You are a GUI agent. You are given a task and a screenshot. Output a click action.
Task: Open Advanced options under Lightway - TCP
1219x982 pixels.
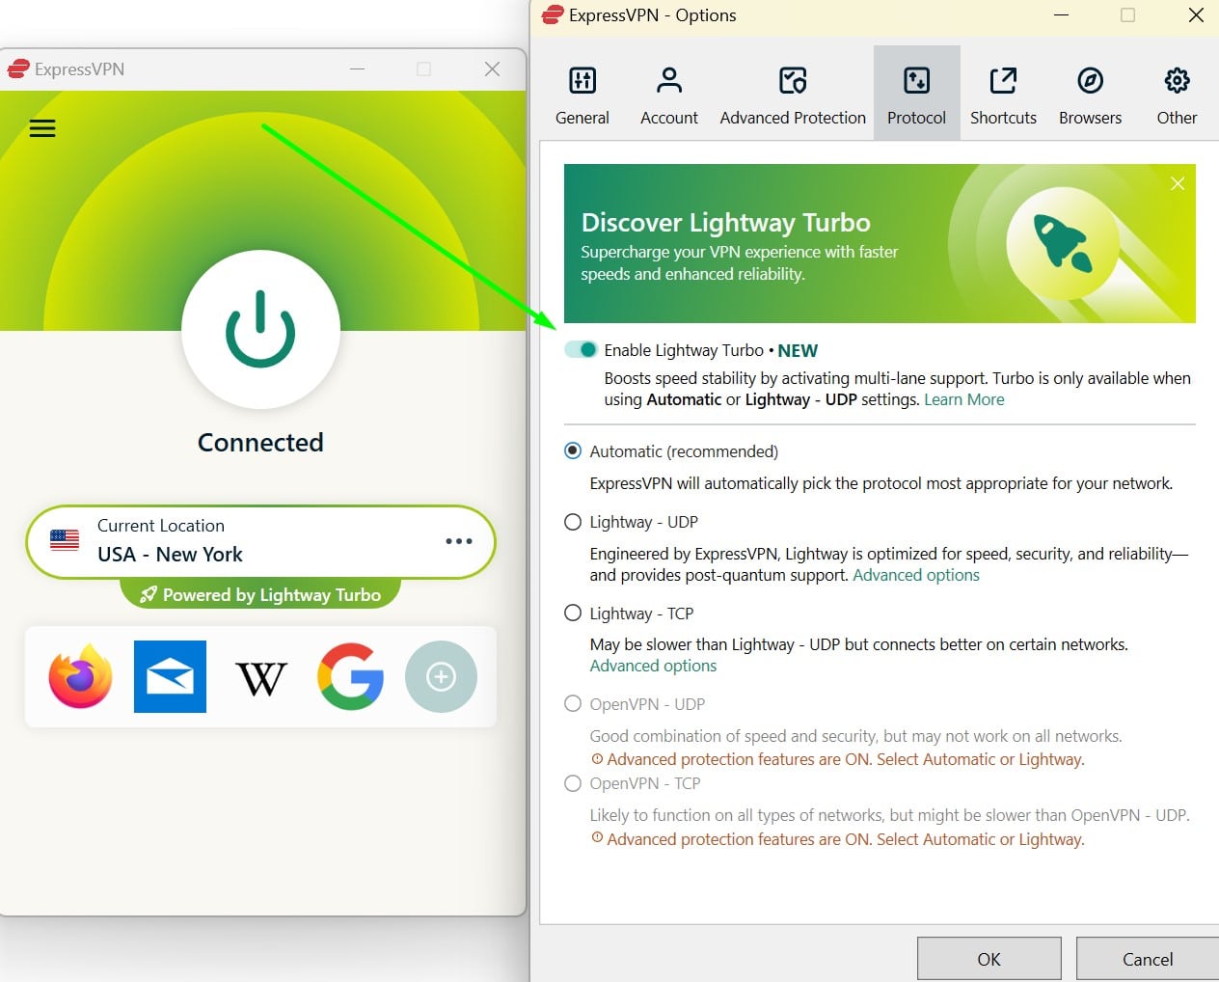(x=653, y=666)
